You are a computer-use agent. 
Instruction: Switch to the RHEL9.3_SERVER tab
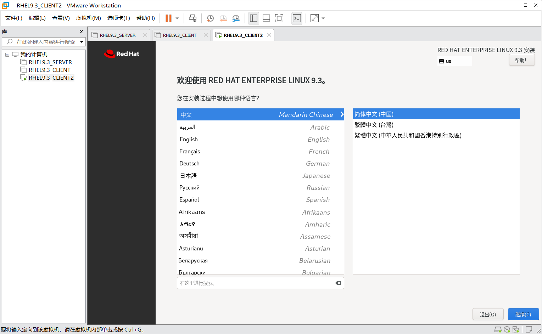[x=117, y=35]
